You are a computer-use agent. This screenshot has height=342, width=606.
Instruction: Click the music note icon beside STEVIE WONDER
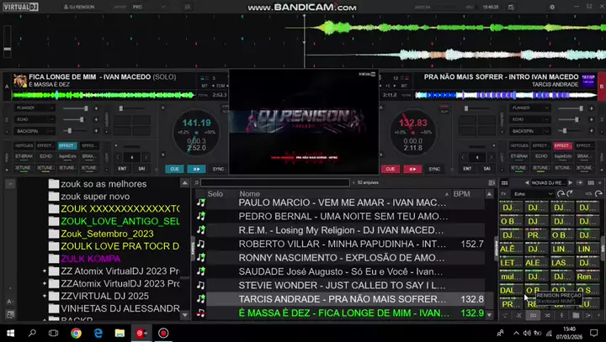[x=200, y=285]
